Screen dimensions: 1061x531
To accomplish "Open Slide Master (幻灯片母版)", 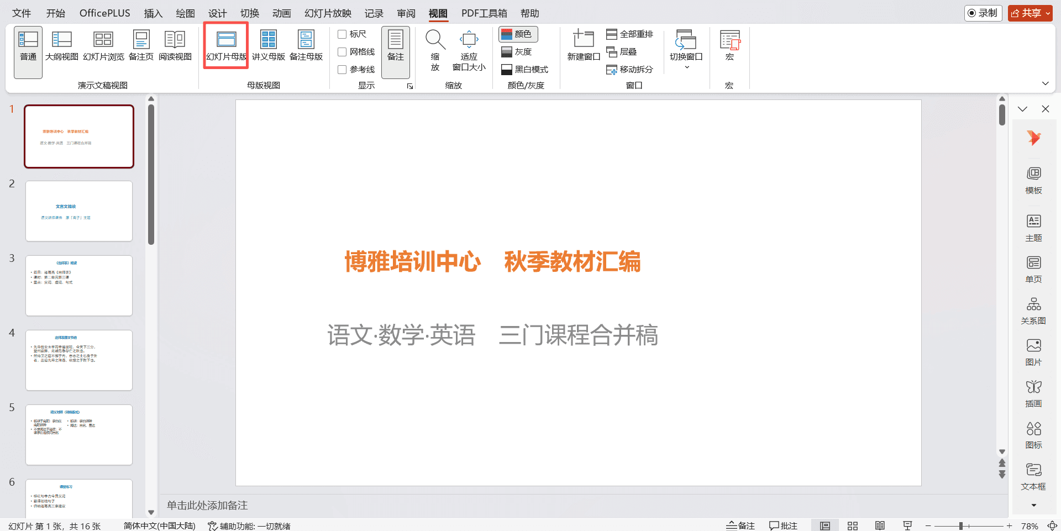I will tap(226, 46).
